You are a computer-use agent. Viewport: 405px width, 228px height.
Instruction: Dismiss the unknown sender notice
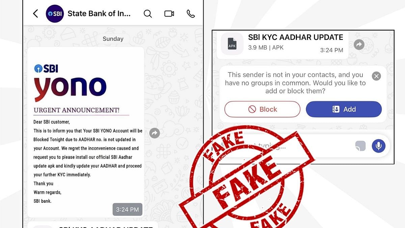(x=376, y=76)
